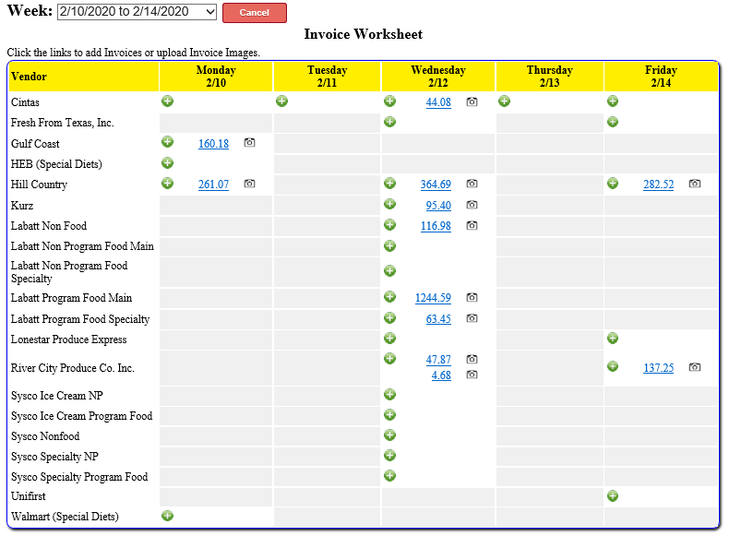Add Cintas invoice for Monday 2/10

click(x=167, y=101)
